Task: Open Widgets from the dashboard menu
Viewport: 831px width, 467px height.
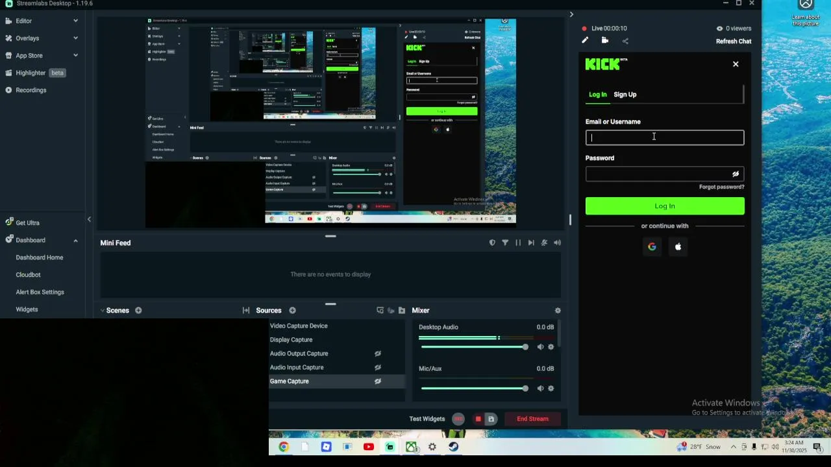Action: click(x=27, y=309)
